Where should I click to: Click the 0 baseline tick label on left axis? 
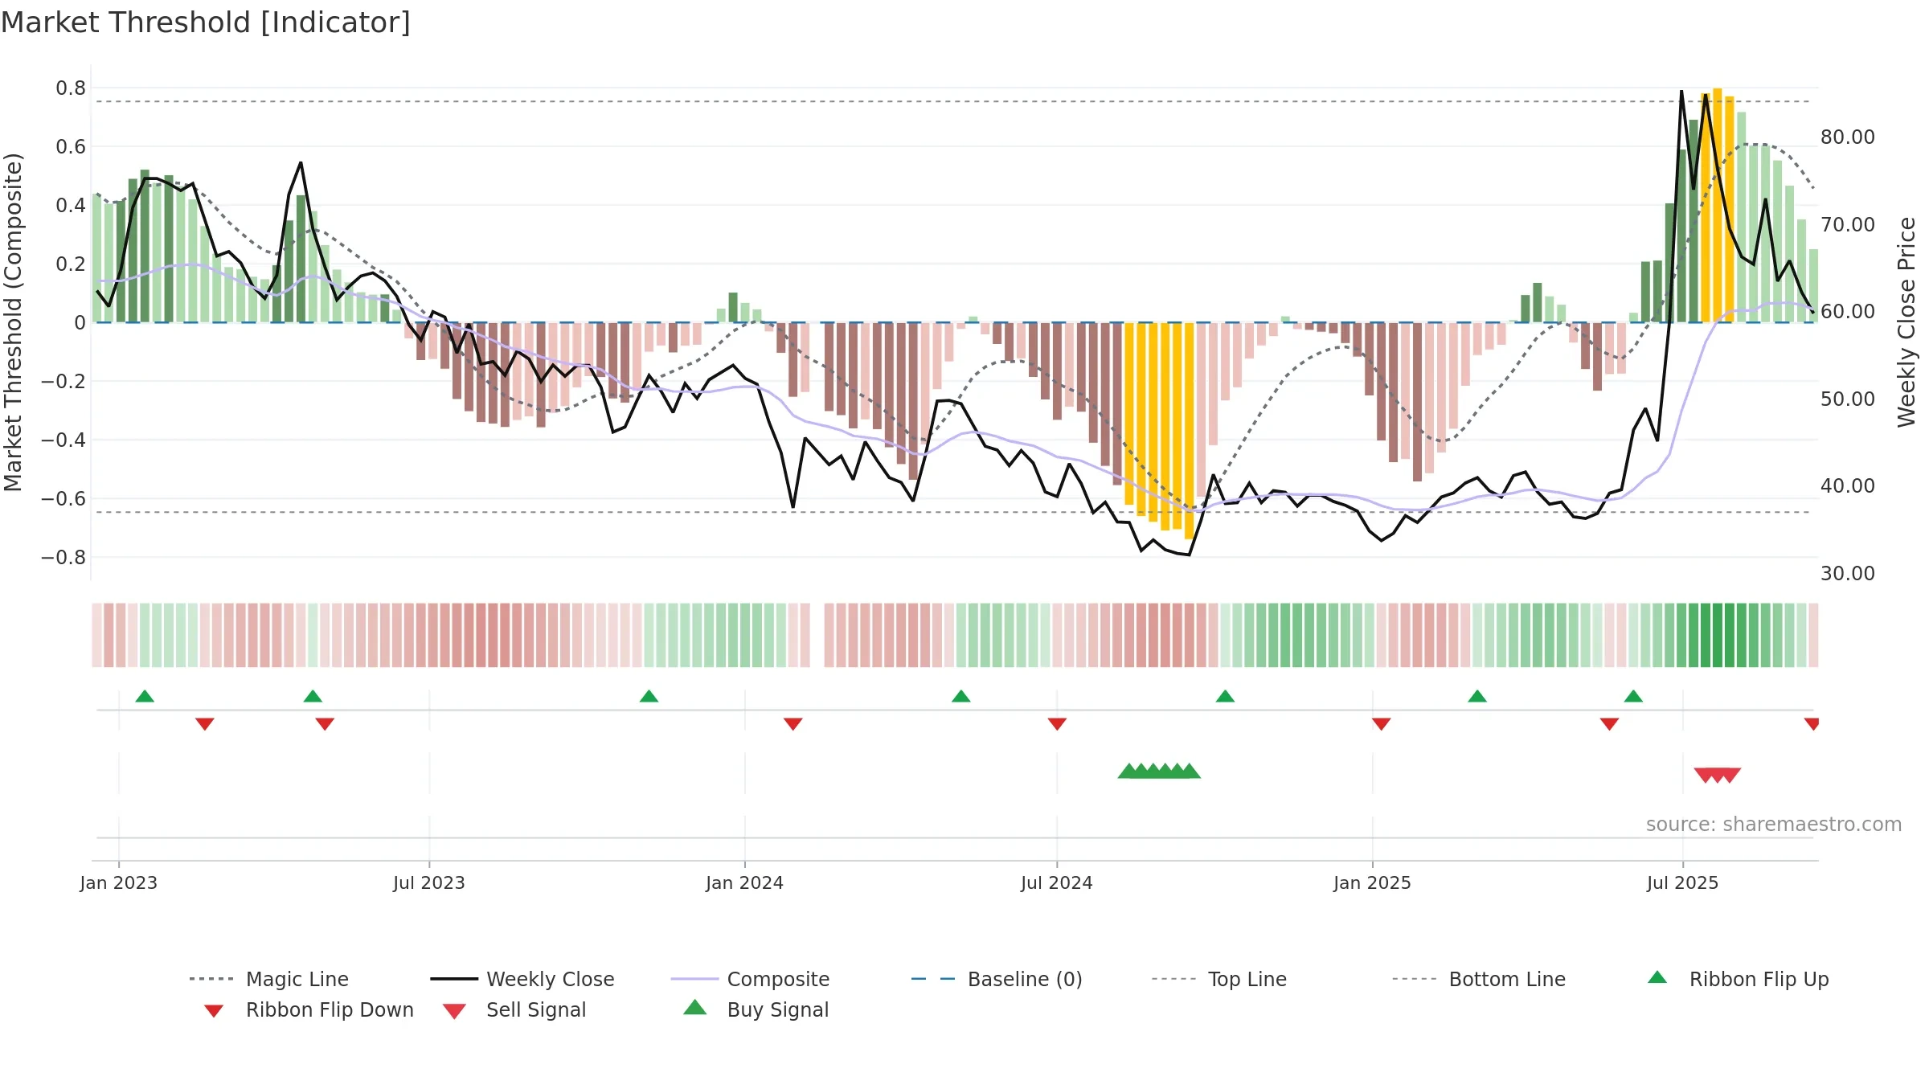(x=80, y=322)
